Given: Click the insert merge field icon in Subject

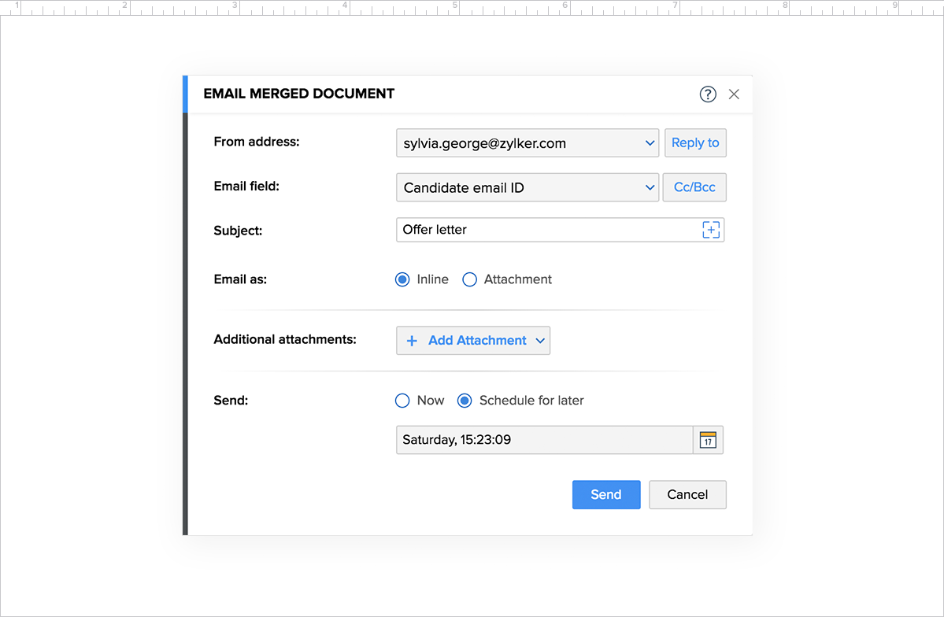Looking at the screenshot, I should pyautogui.click(x=710, y=230).
